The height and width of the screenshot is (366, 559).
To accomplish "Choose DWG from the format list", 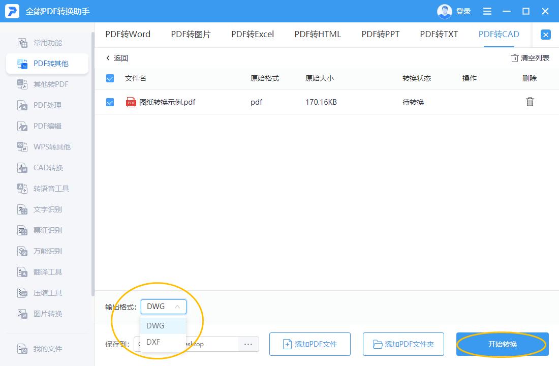I will click(154, 326).
